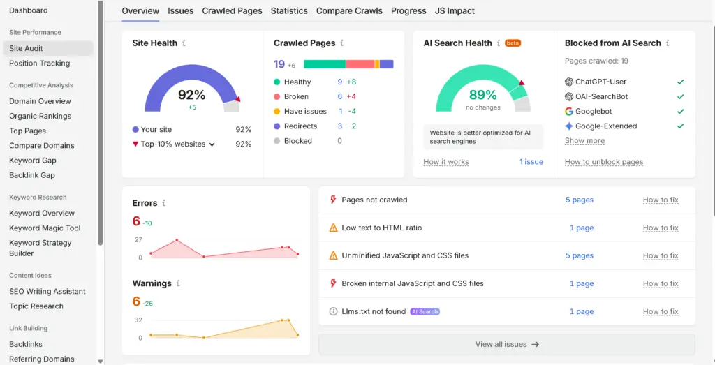715x365 pixels.
Task: Click the green Healthy segment of crawled bar
Action: tap(325, 64)
